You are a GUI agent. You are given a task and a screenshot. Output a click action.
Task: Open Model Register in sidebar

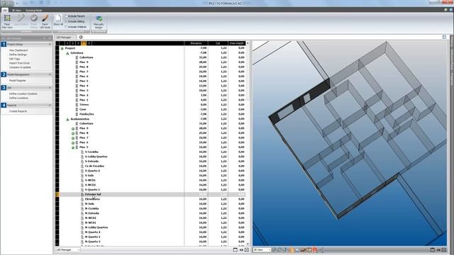tap(17, 81)
